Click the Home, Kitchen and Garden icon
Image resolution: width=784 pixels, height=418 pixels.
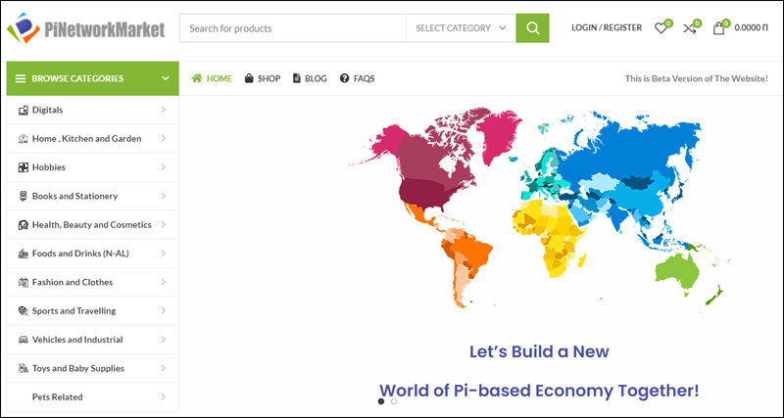tap(23, 139)
